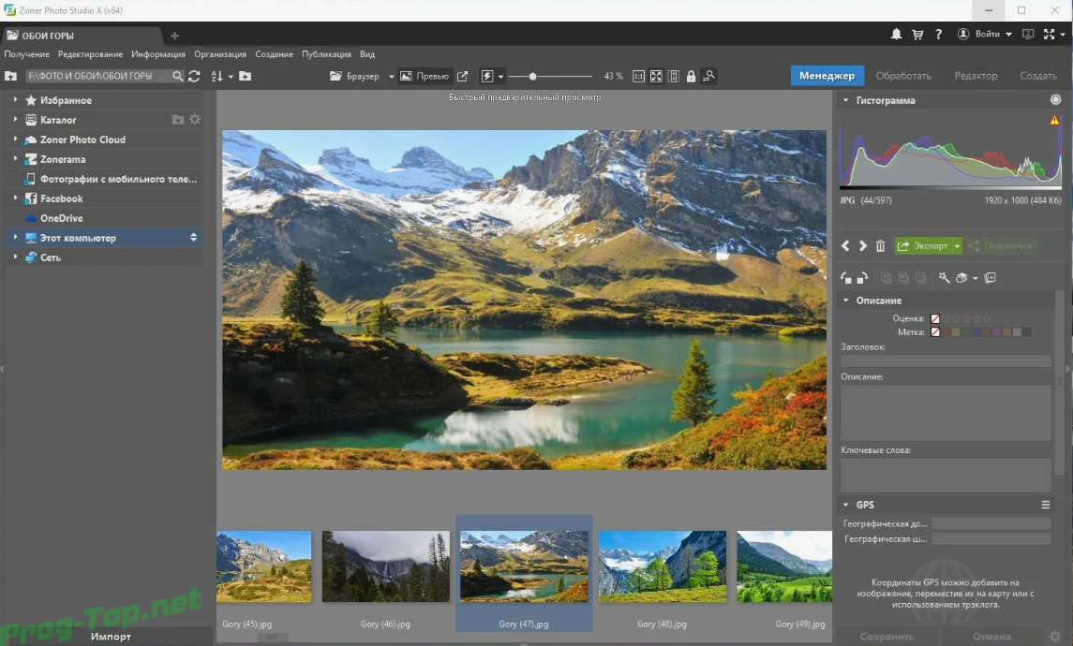Open the notifications bell
Screen dimensions: 1073x646
point(896,35)
